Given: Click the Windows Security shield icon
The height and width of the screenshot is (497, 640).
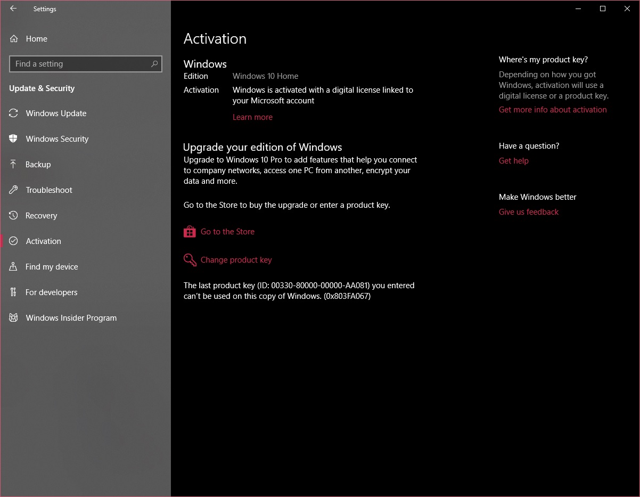Looking at the screenshot, I should (x=14, y=138).
